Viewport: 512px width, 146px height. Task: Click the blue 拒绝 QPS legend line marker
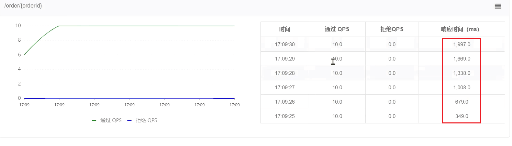click(130, 121)
